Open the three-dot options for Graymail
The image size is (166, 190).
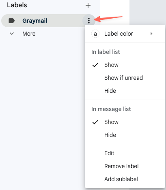(89, 21)
